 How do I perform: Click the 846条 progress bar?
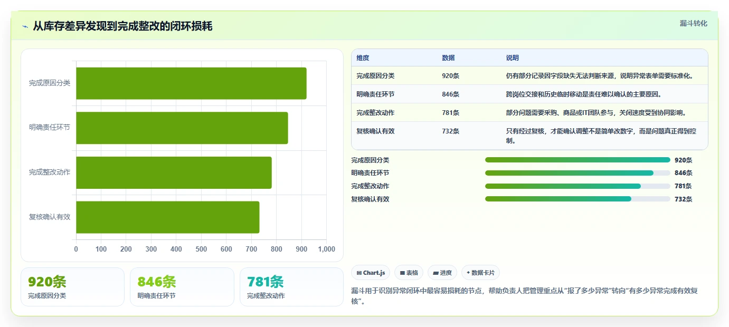click(577, 173)
